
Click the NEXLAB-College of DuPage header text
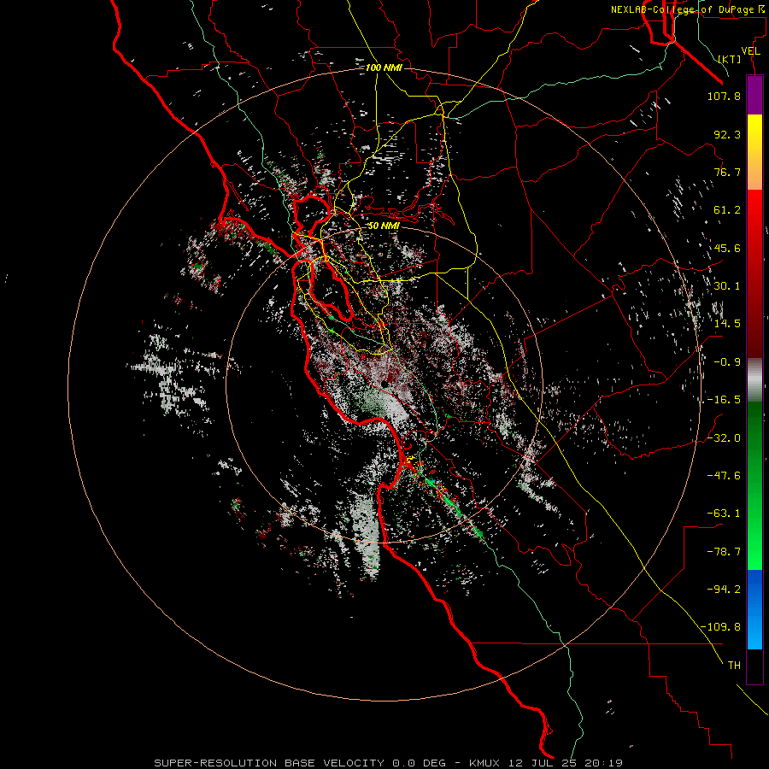pyautogui.click(x=689, y=9)
